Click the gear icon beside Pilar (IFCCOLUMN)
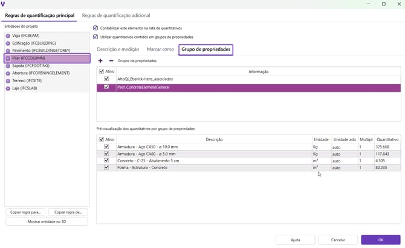The height and width of the screenshot is (248, 405). tap(8, 59)
